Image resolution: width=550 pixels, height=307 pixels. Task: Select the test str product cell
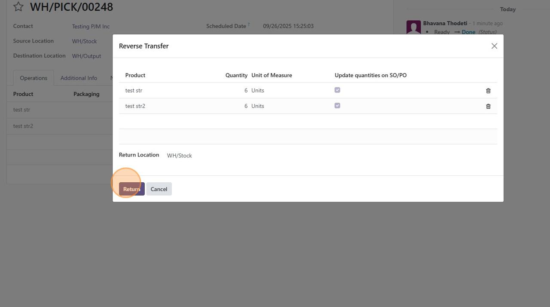tap(134, 91)
